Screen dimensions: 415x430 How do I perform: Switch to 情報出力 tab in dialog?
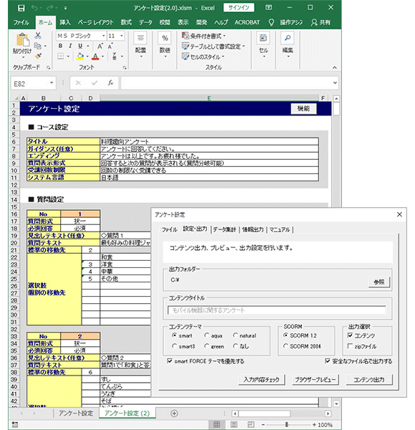[253, 229]
